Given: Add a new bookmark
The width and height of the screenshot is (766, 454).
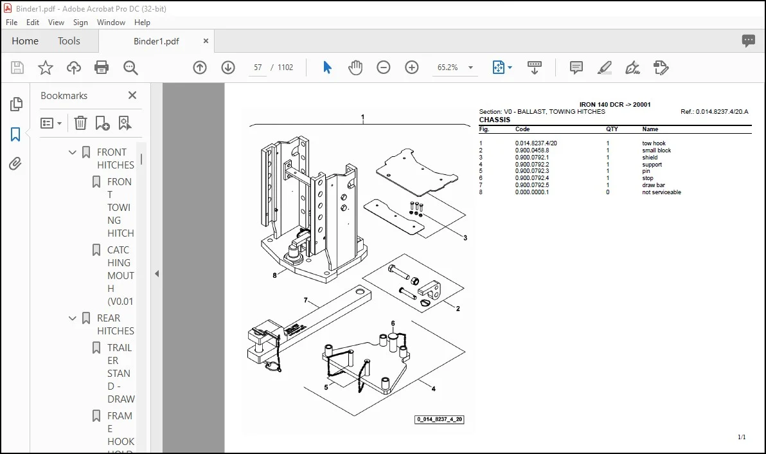Looking at the screenshot, I should 103,123.
